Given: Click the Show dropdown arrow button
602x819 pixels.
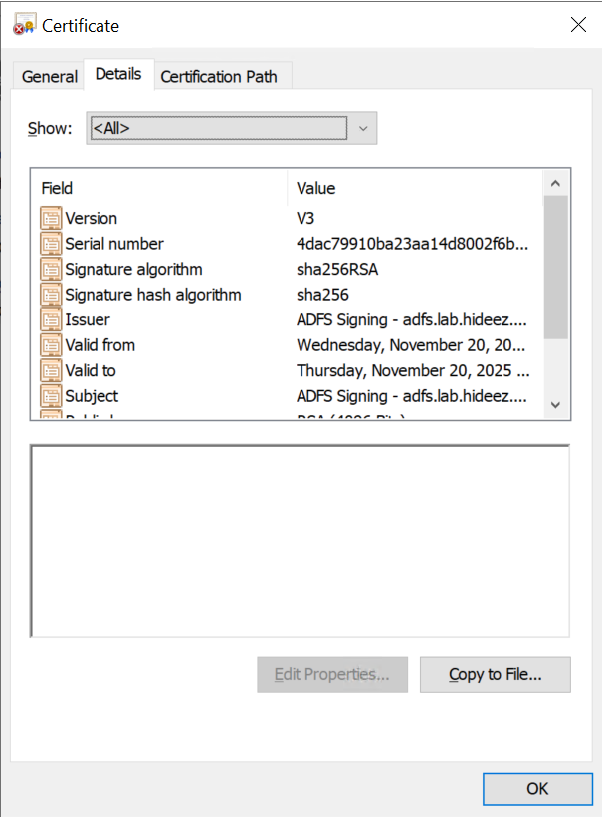Looking at the screenshot, I should (362, 128).
